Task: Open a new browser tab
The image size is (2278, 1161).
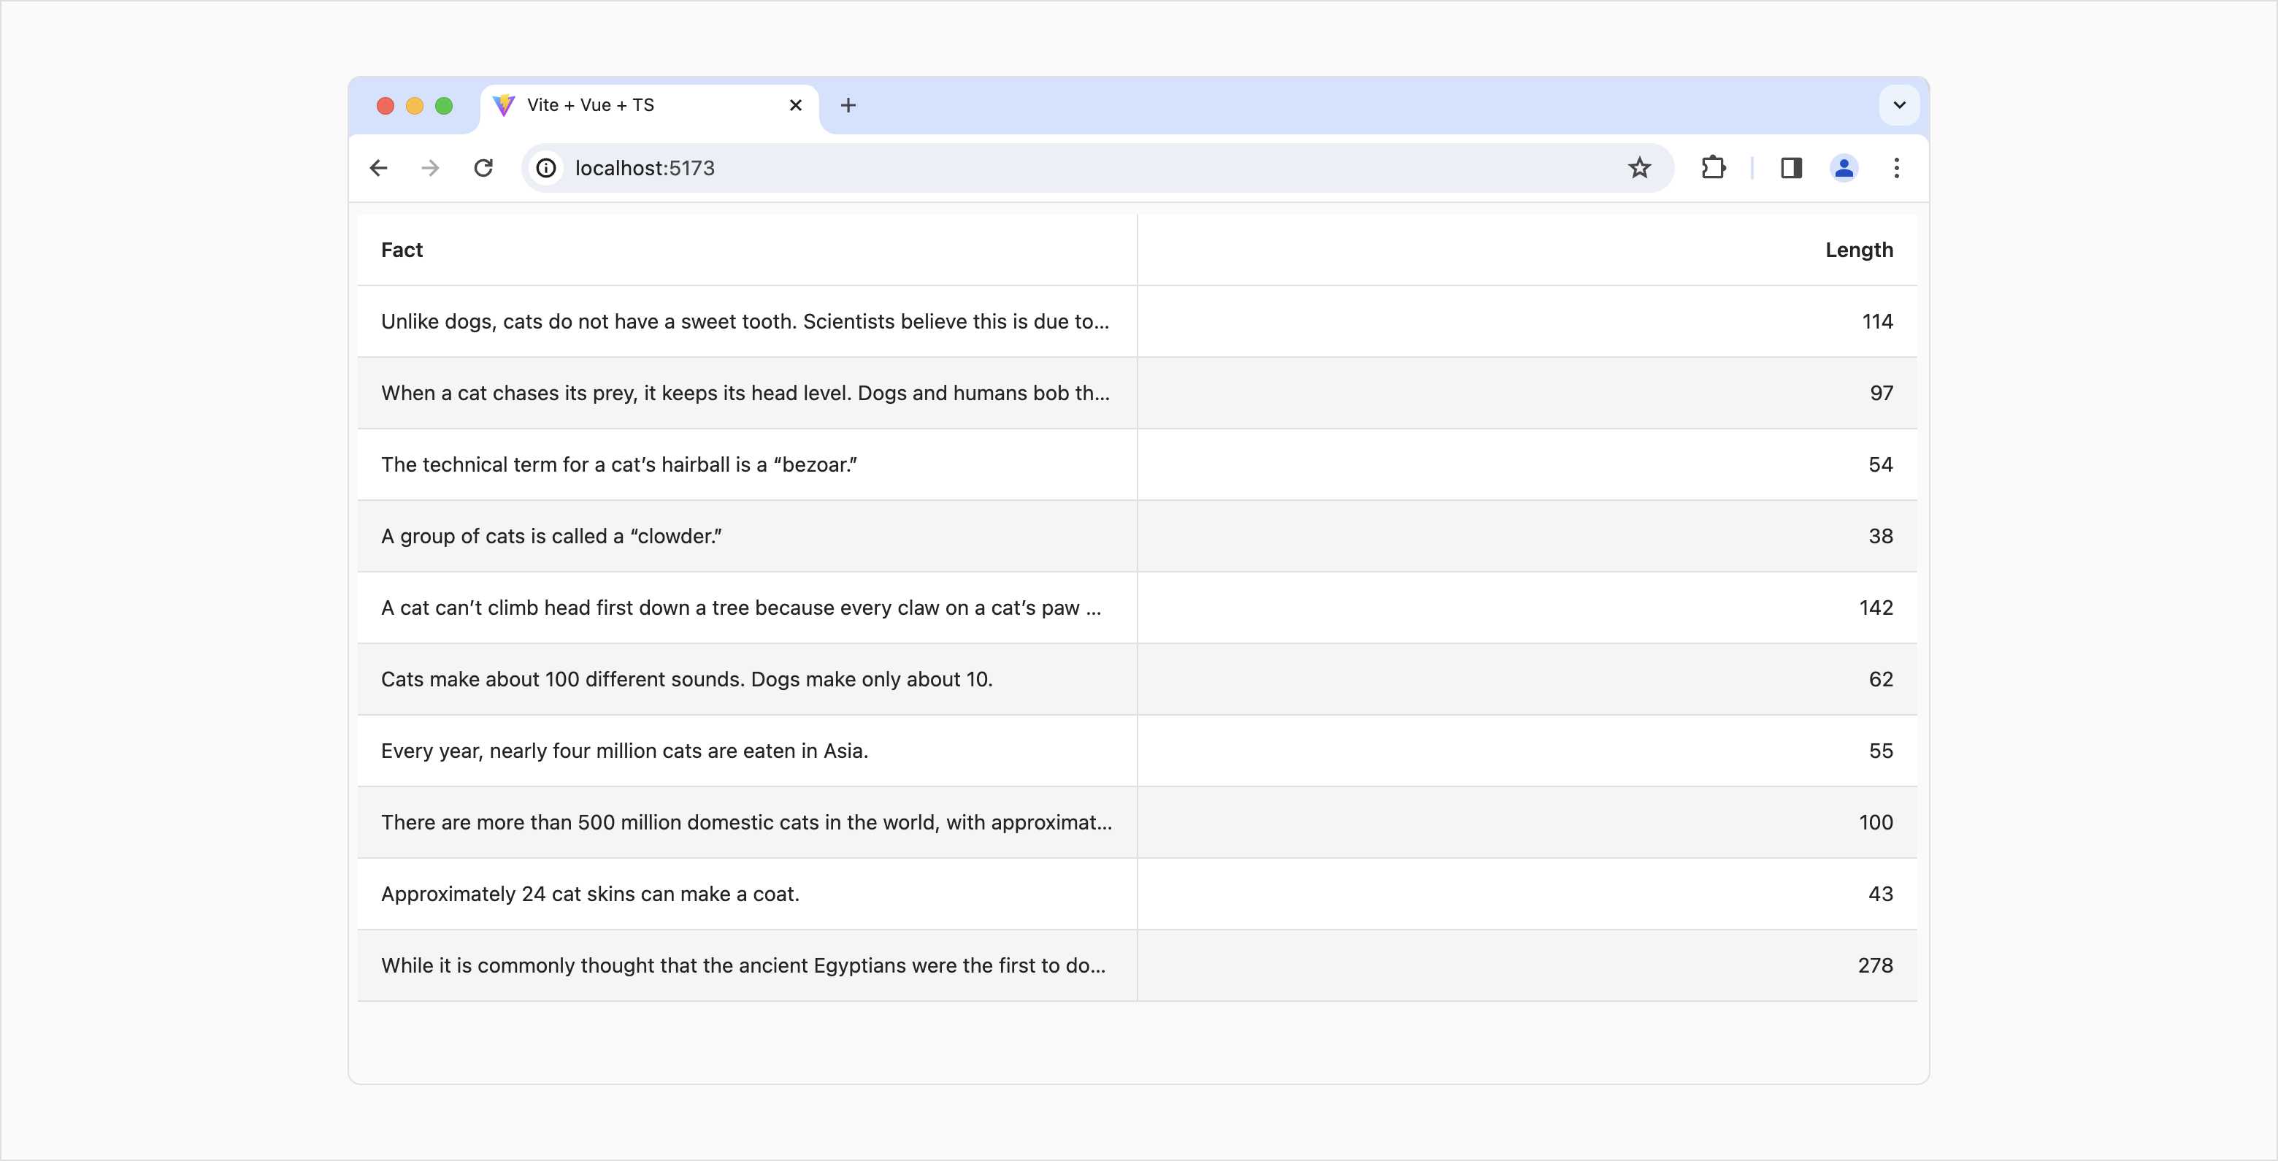Action: pyautogui.click(x=848, y=105)
